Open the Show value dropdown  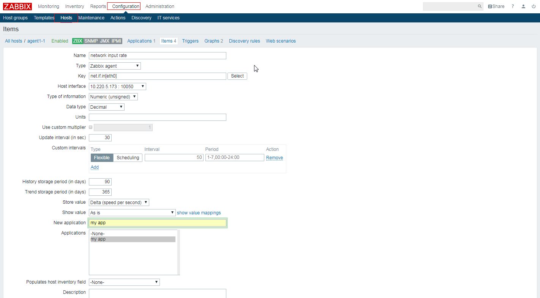coord(132,213)
